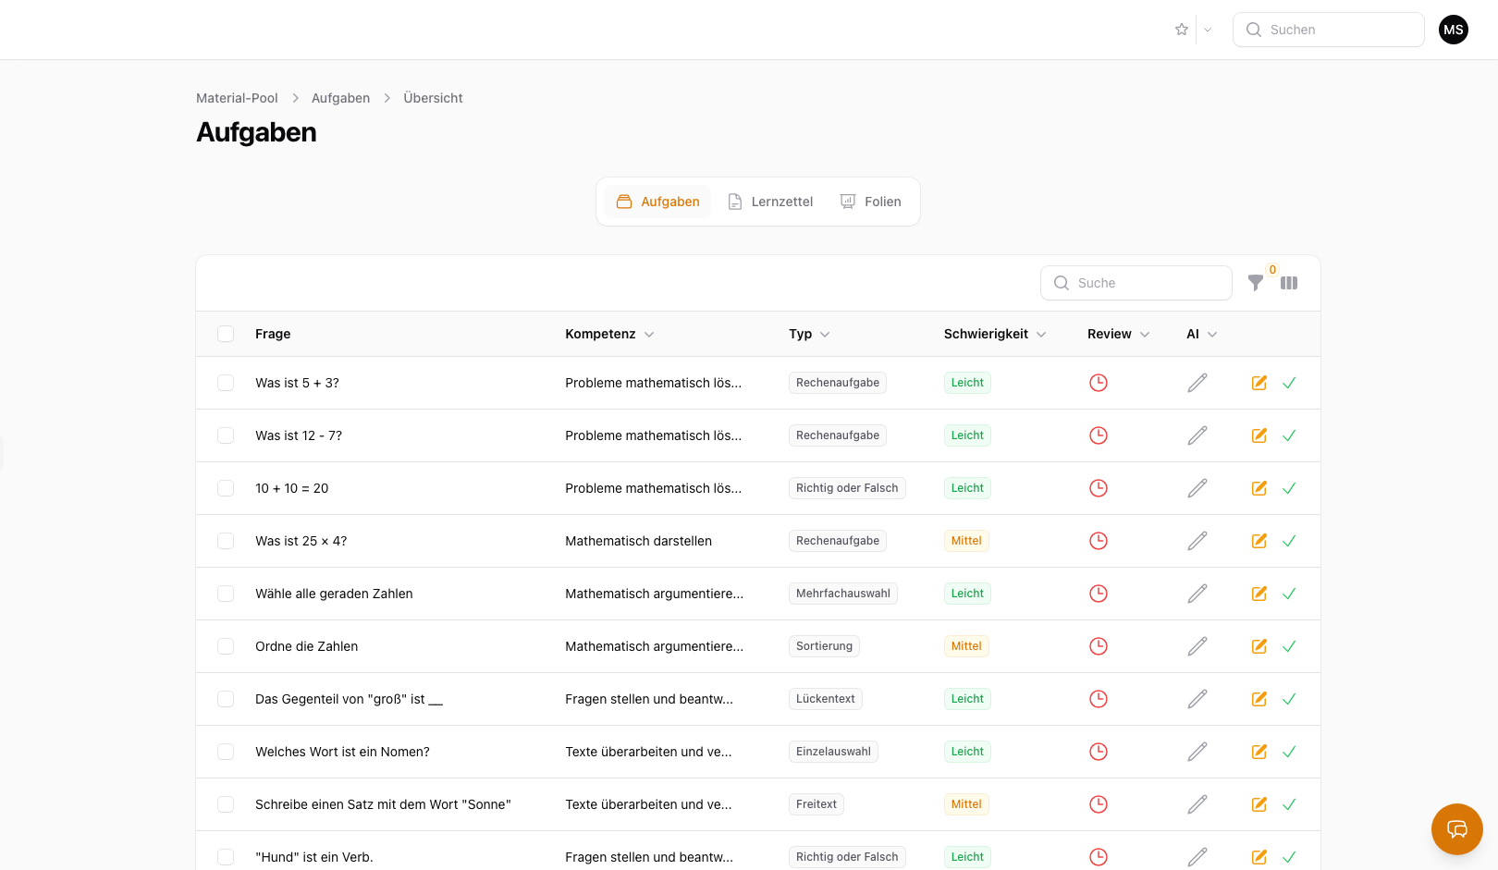Check the 'Was ist 25 × 4?' row

point(226,541)
